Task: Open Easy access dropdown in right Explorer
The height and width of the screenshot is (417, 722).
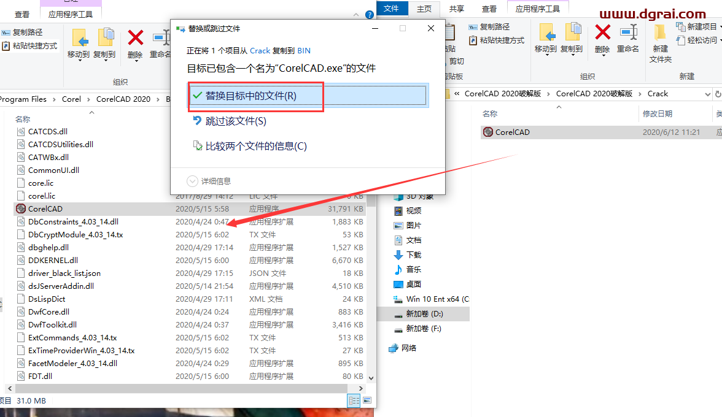Action: 699,40
